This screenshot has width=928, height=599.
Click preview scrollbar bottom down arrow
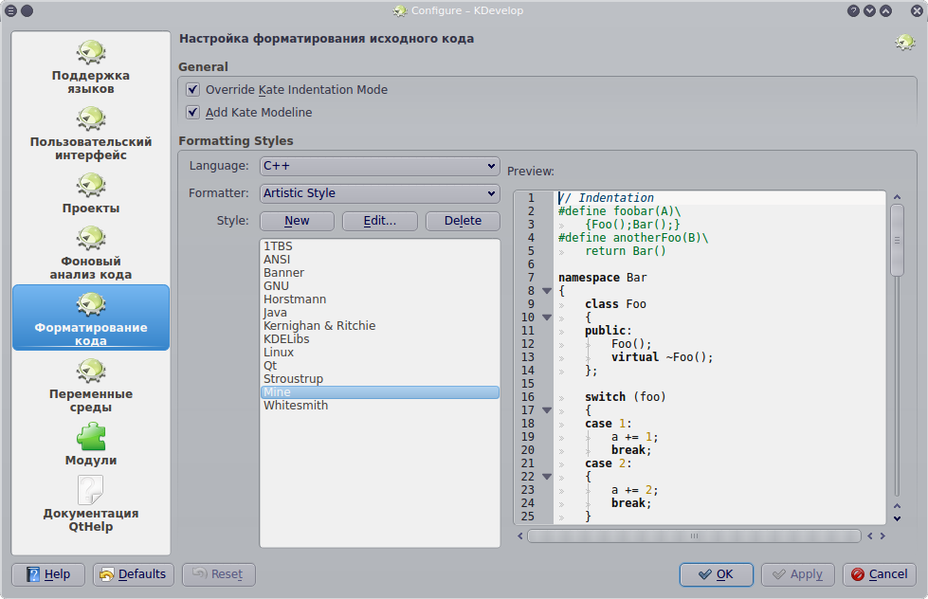898,518
